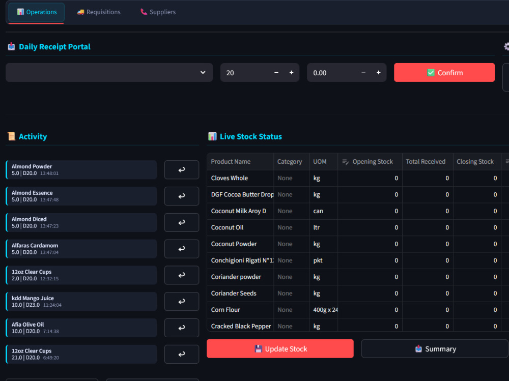Viewport: 509px width, 381px height.
Task: Undo the Almond Essence activity entry
Action: [x=182, y=196]
